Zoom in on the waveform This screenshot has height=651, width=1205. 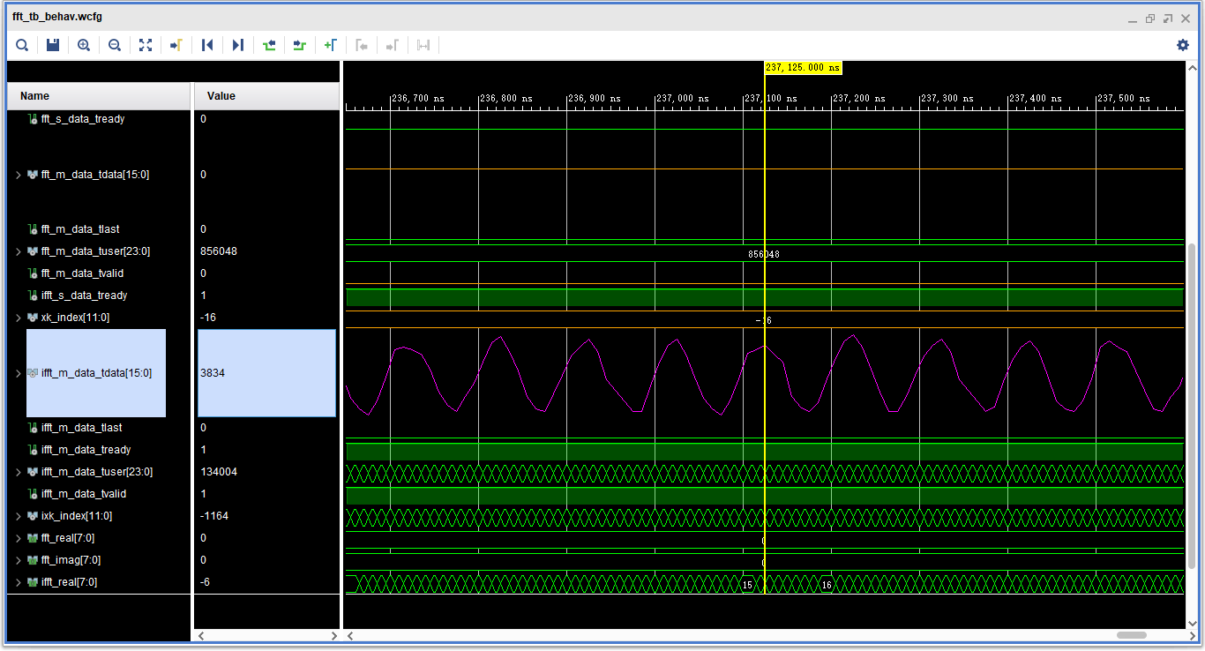[x=84, y=45]
